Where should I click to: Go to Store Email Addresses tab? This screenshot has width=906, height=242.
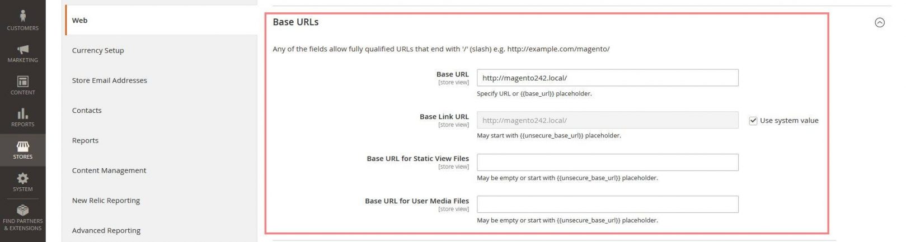tap(110, 80)
